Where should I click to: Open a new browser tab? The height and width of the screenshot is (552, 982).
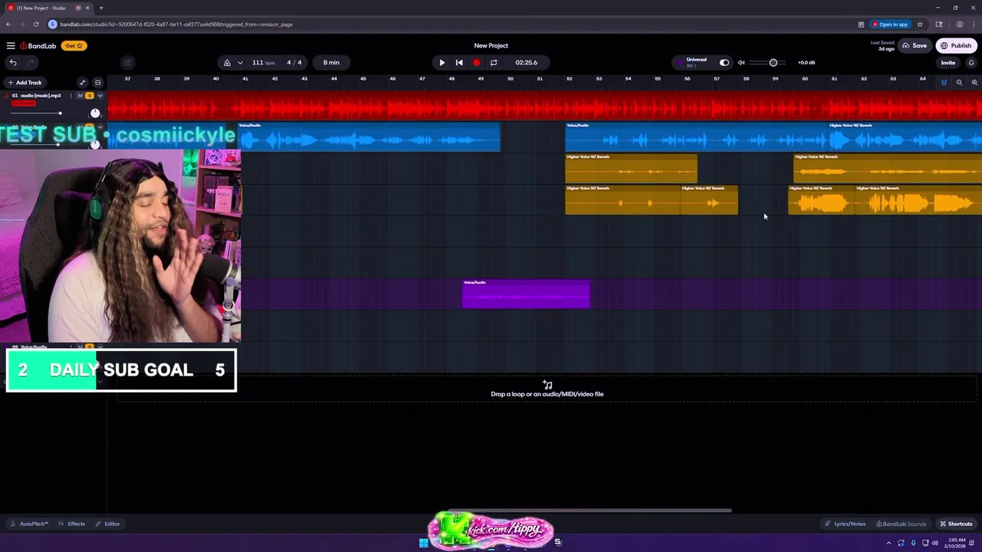(x=101, y=8)
